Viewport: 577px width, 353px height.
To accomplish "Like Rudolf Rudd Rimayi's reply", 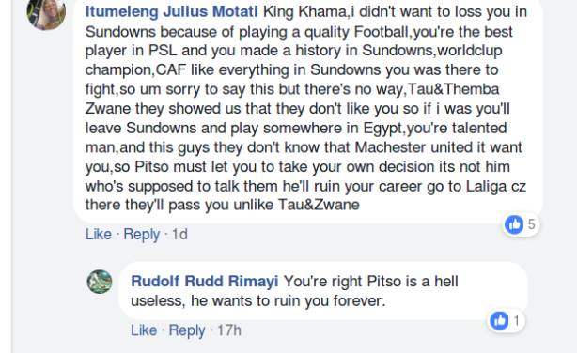I will tap(144, 330).
